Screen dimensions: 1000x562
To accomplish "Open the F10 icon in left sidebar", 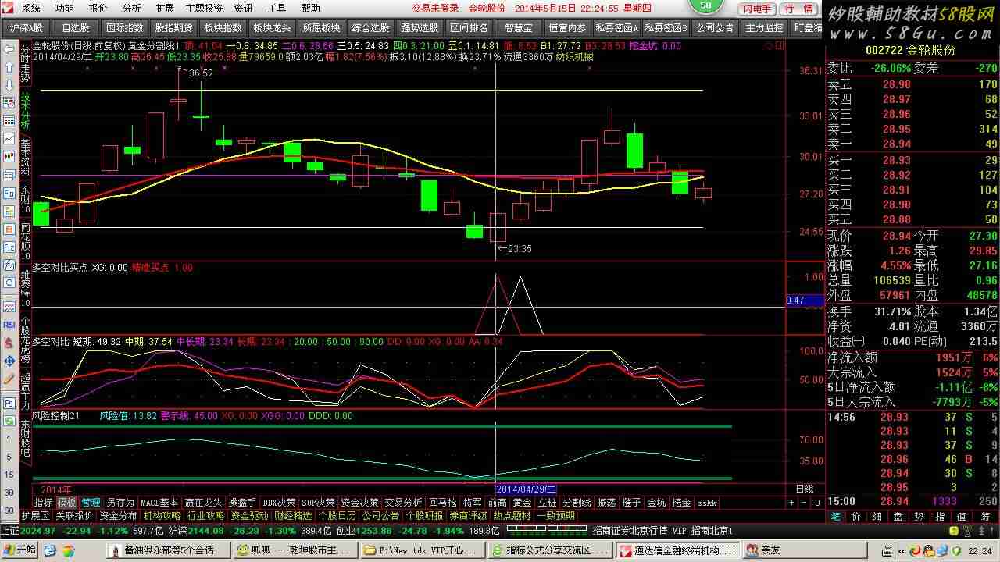I will pos(9,193).
